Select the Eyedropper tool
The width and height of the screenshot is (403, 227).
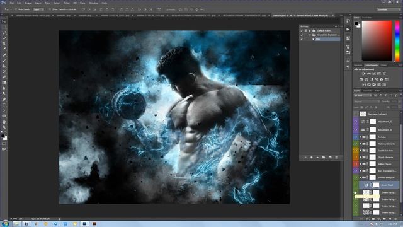pos(4,49)
